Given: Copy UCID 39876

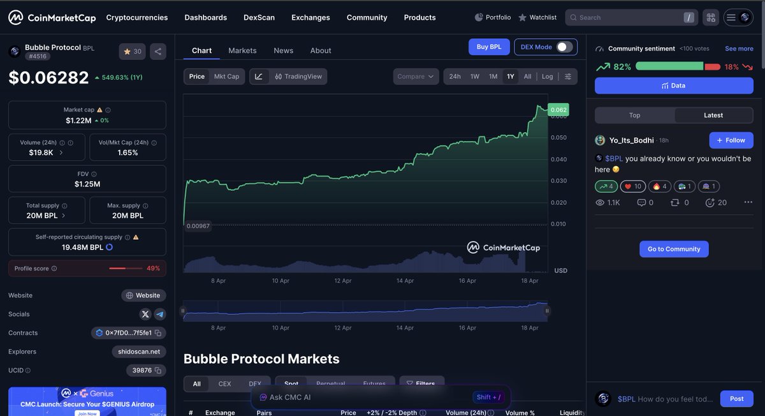Looking at the screenshot, I should click(x=158, y=370).
